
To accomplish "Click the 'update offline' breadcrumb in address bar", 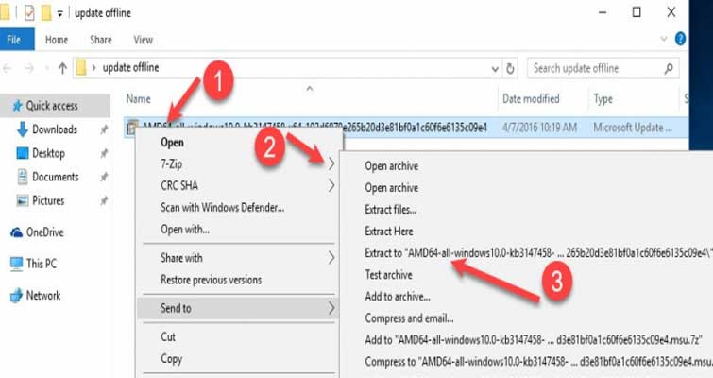I will [130, 67].
